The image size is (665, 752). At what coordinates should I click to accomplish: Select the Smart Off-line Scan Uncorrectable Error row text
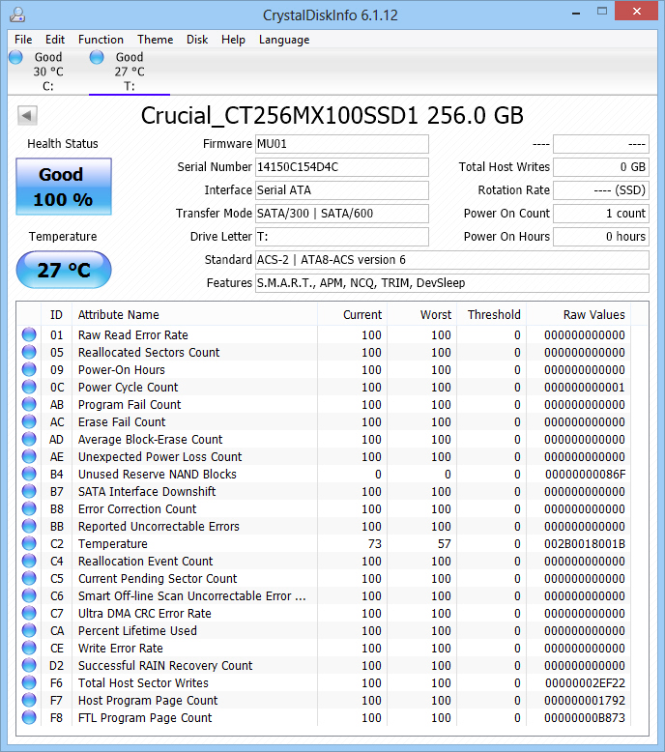click(191, 595)
